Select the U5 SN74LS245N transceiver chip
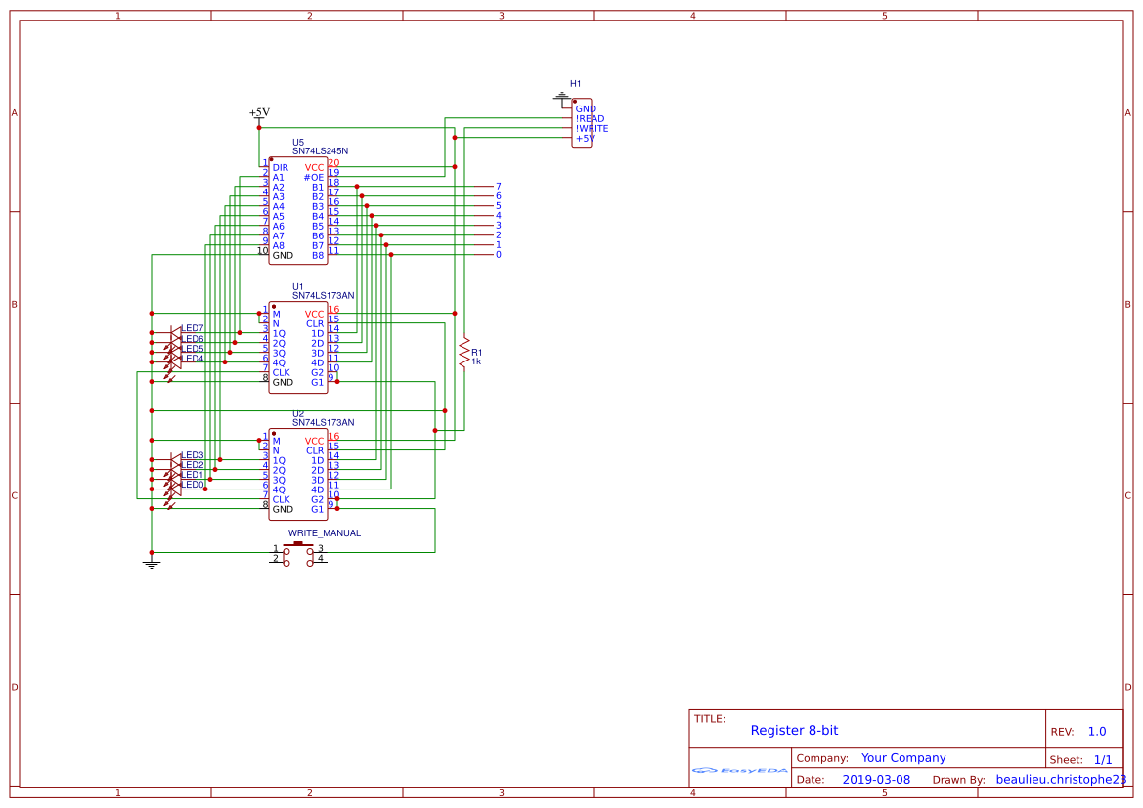 click(x=296, y=210)
